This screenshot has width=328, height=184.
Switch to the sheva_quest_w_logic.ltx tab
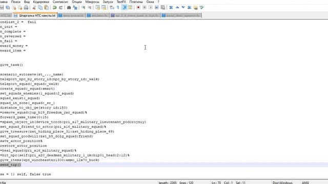(135, 15)
